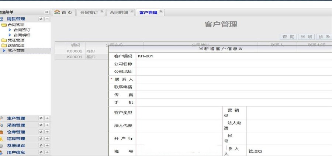Click refresh icon beside 系统设置
332x156 pixels.
[41, 145]
